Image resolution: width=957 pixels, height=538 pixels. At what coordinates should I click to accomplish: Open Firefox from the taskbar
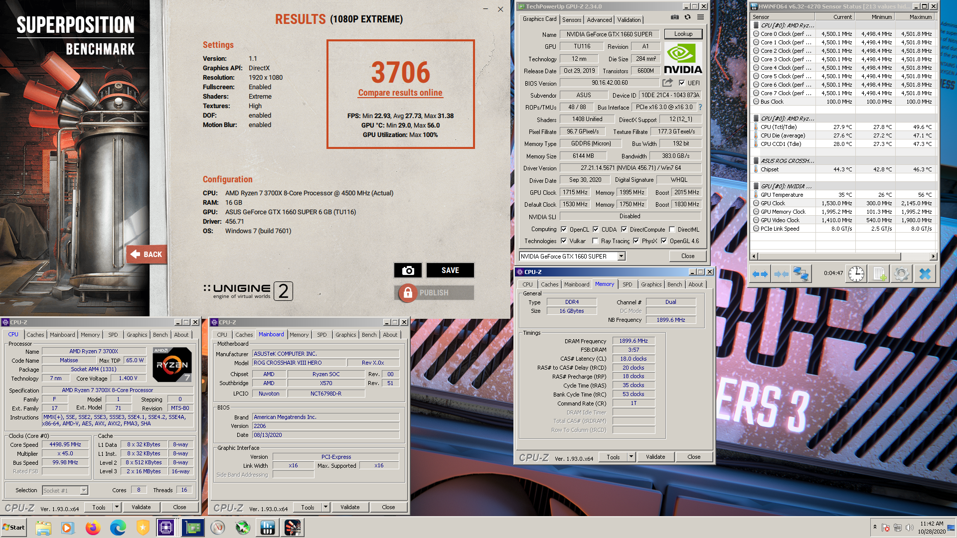coord(93,528)
